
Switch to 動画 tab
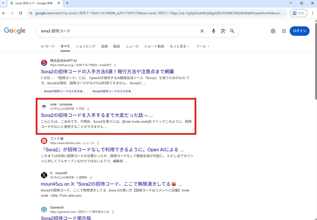pos(117,46)
